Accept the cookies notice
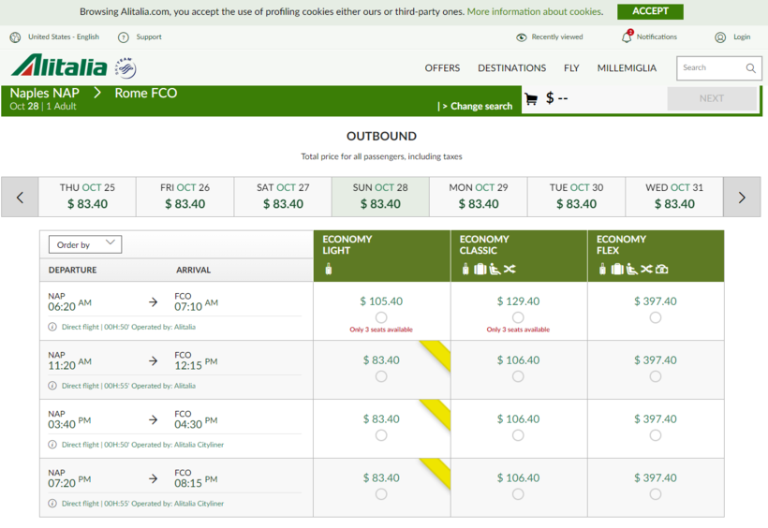 pos(650,11)
